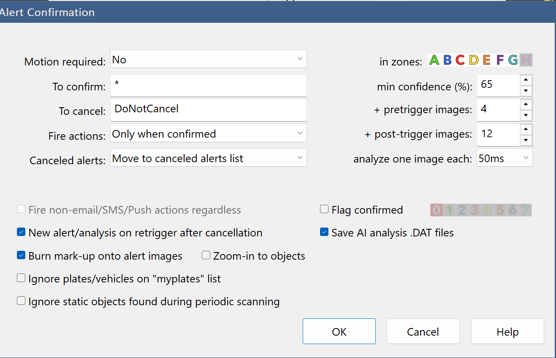Check Zoom-in to objects option
Viewport: 556px width, 358px height.
tap(206, 255)
